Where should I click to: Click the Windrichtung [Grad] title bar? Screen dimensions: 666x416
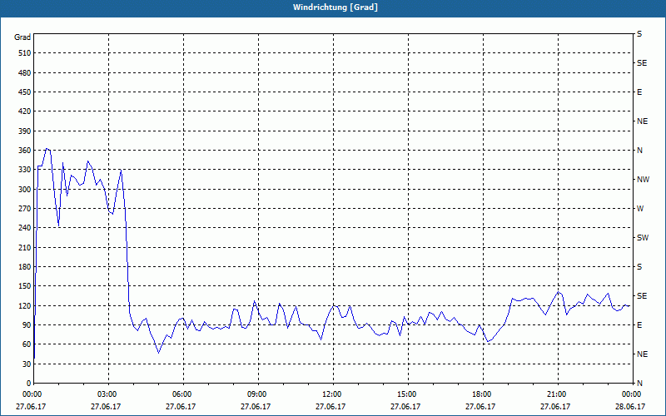tap(333, 8)
